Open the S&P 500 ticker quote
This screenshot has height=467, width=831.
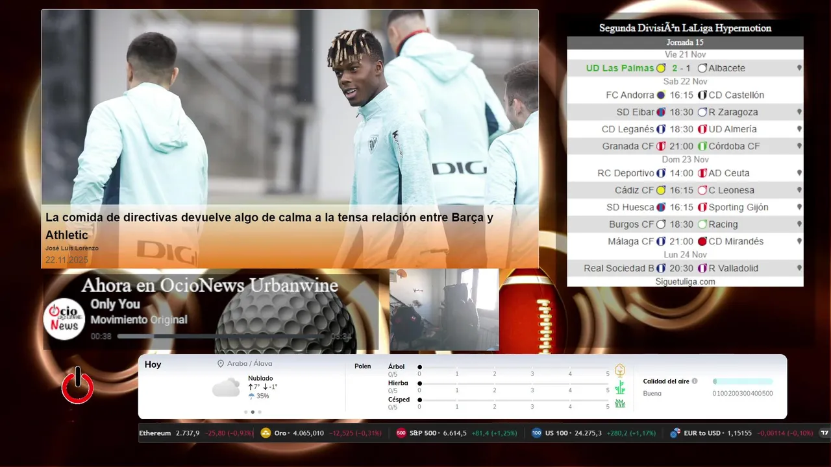[x=457, y=433]
